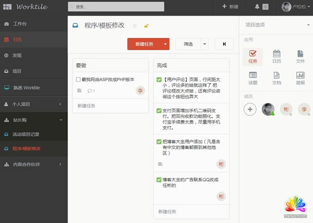
Task: Star the 程序/模板修改 project
Action: [x=135, y=26]
